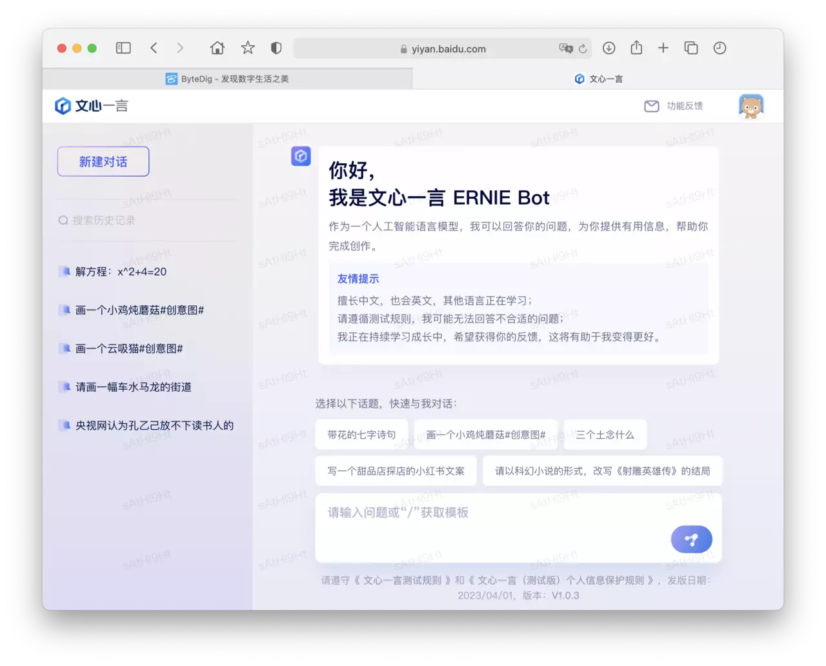Click icon beside 解方程：x^2+4=20
Image resolution: width=826 pixels, height=666 pixels.
(x=65, y=272)
